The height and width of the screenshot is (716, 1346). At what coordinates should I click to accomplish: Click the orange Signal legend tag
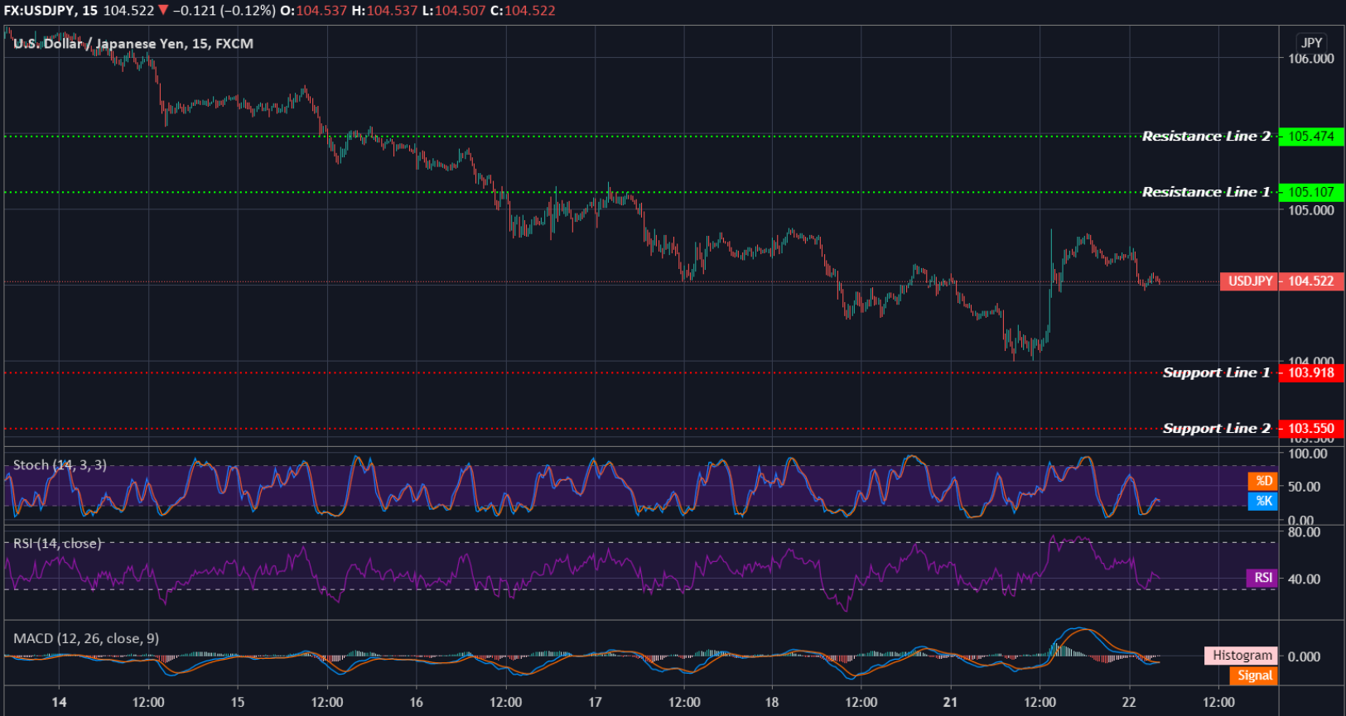pyautogui.click(x=1255, y=675)
